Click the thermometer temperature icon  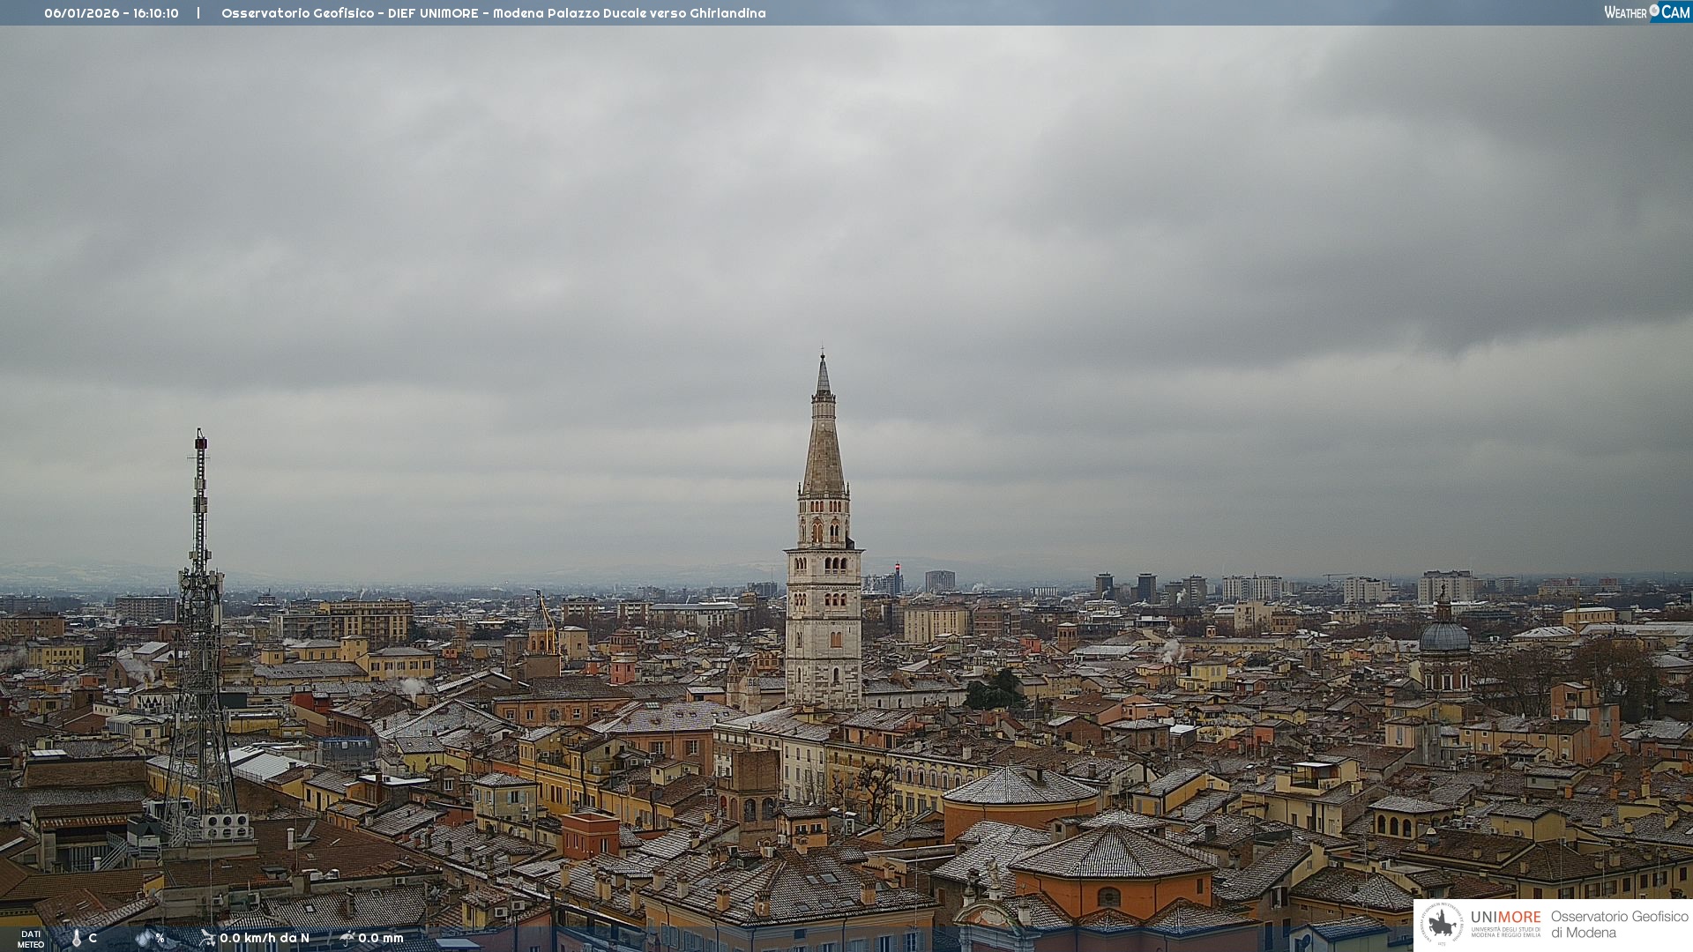(77, 939)
